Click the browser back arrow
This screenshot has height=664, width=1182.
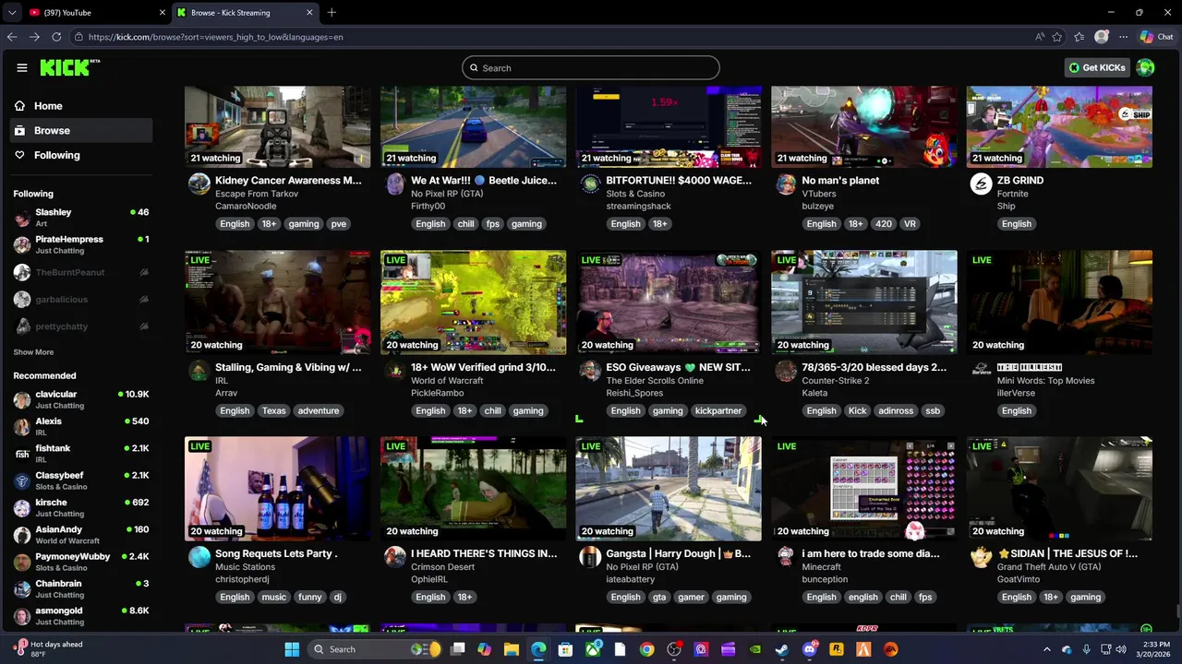tap(12, 37)
